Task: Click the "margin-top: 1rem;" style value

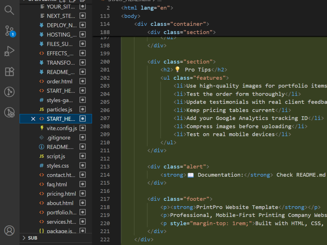Action: click(221, 223)
